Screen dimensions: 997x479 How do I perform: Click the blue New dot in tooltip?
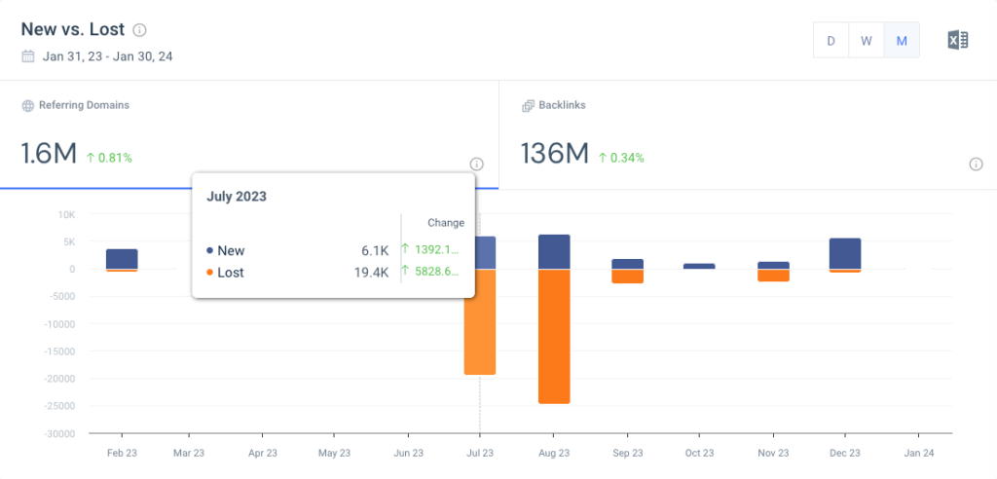point(210,251)
